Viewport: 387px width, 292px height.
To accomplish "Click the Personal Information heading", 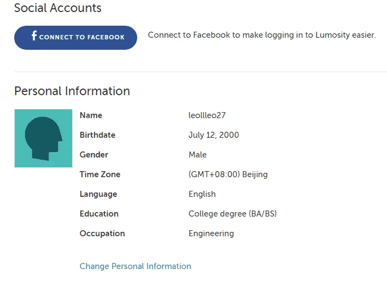I will 72,91.
